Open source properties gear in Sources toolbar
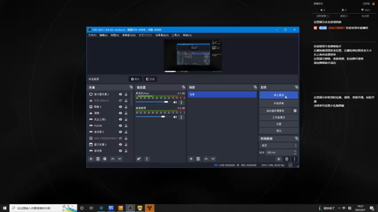The image size is (378, 212). [x=104, y=159]
